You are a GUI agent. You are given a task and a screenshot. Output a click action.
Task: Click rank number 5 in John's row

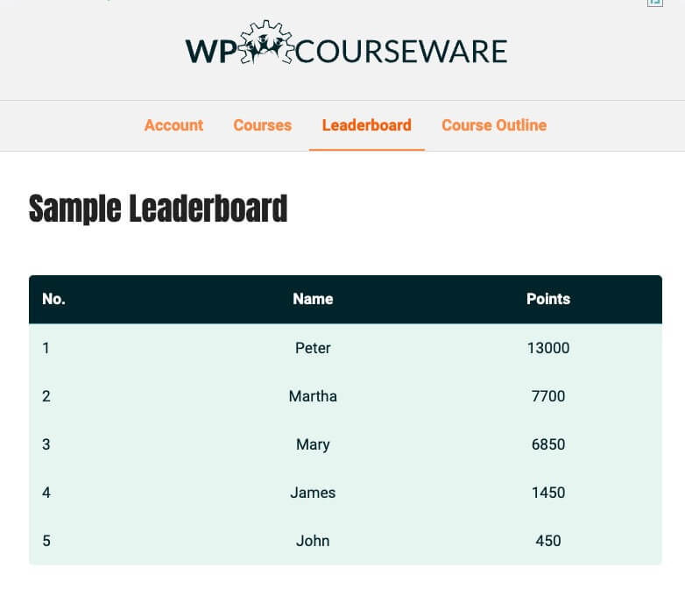tap(46, 541)
